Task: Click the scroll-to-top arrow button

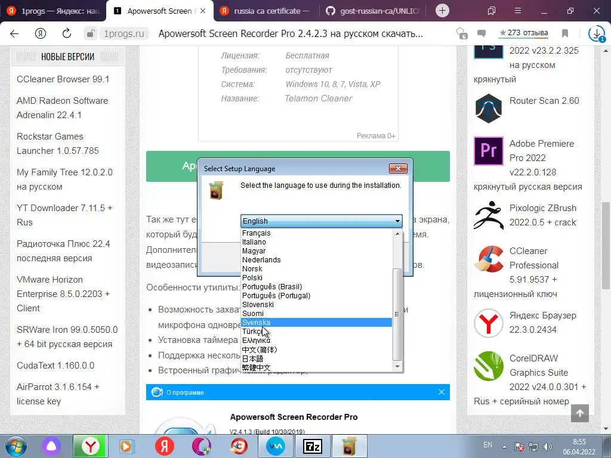Action: click(x=580, y=413)
